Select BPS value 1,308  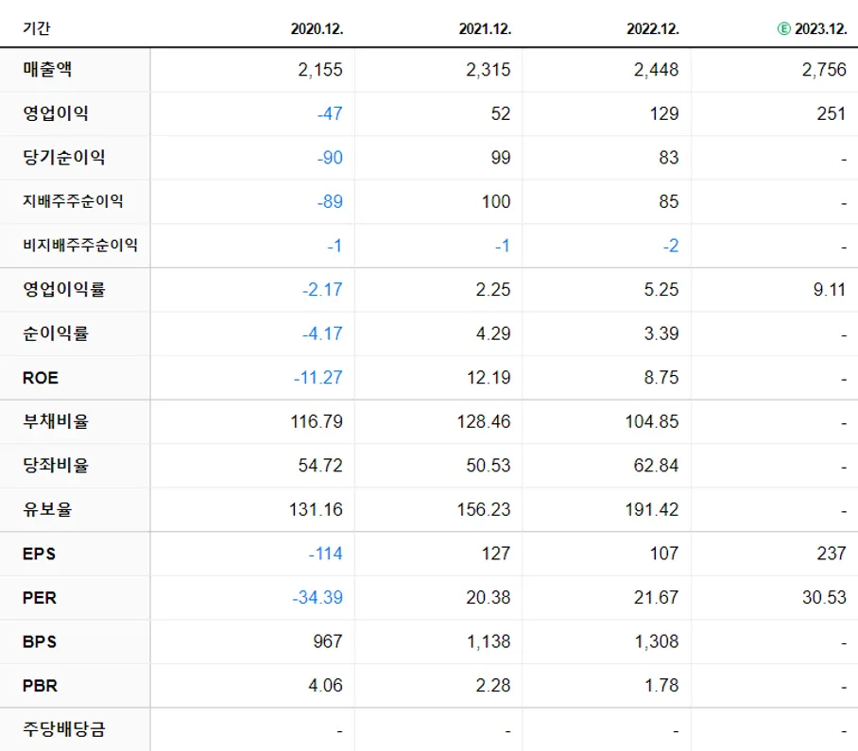657,641
